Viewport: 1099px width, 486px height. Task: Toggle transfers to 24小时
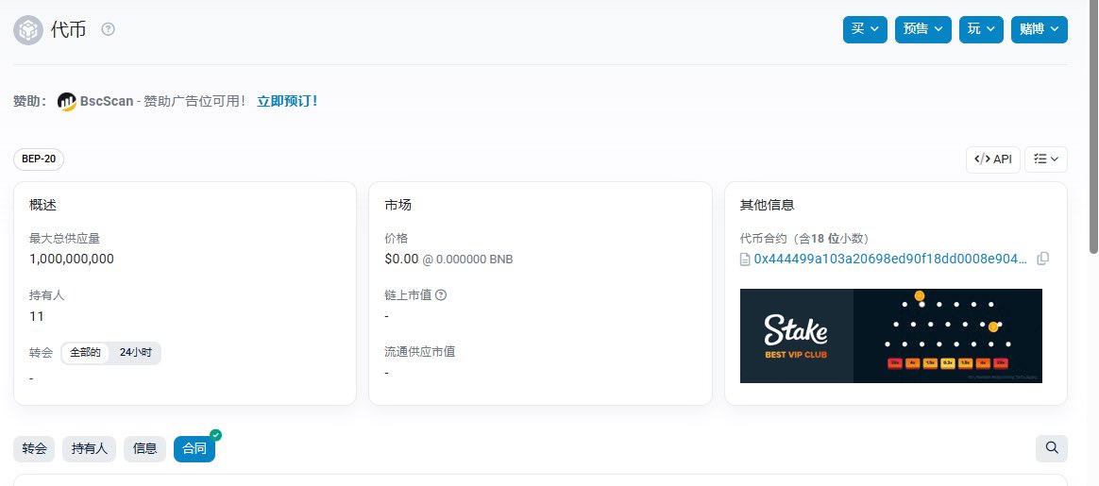click(x=134, y=352)
